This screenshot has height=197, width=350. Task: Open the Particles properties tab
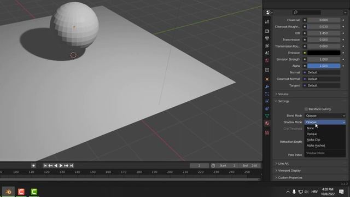[x=267, y=94]
